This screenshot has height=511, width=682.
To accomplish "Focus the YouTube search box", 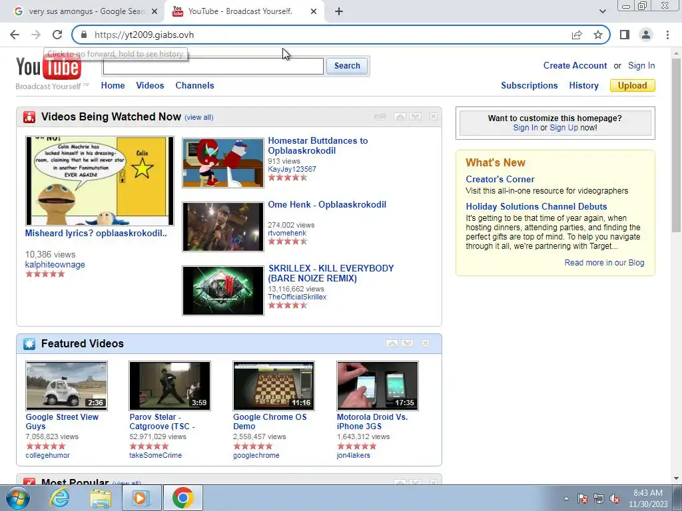I will pyautogui.click(x=213, y=66).
